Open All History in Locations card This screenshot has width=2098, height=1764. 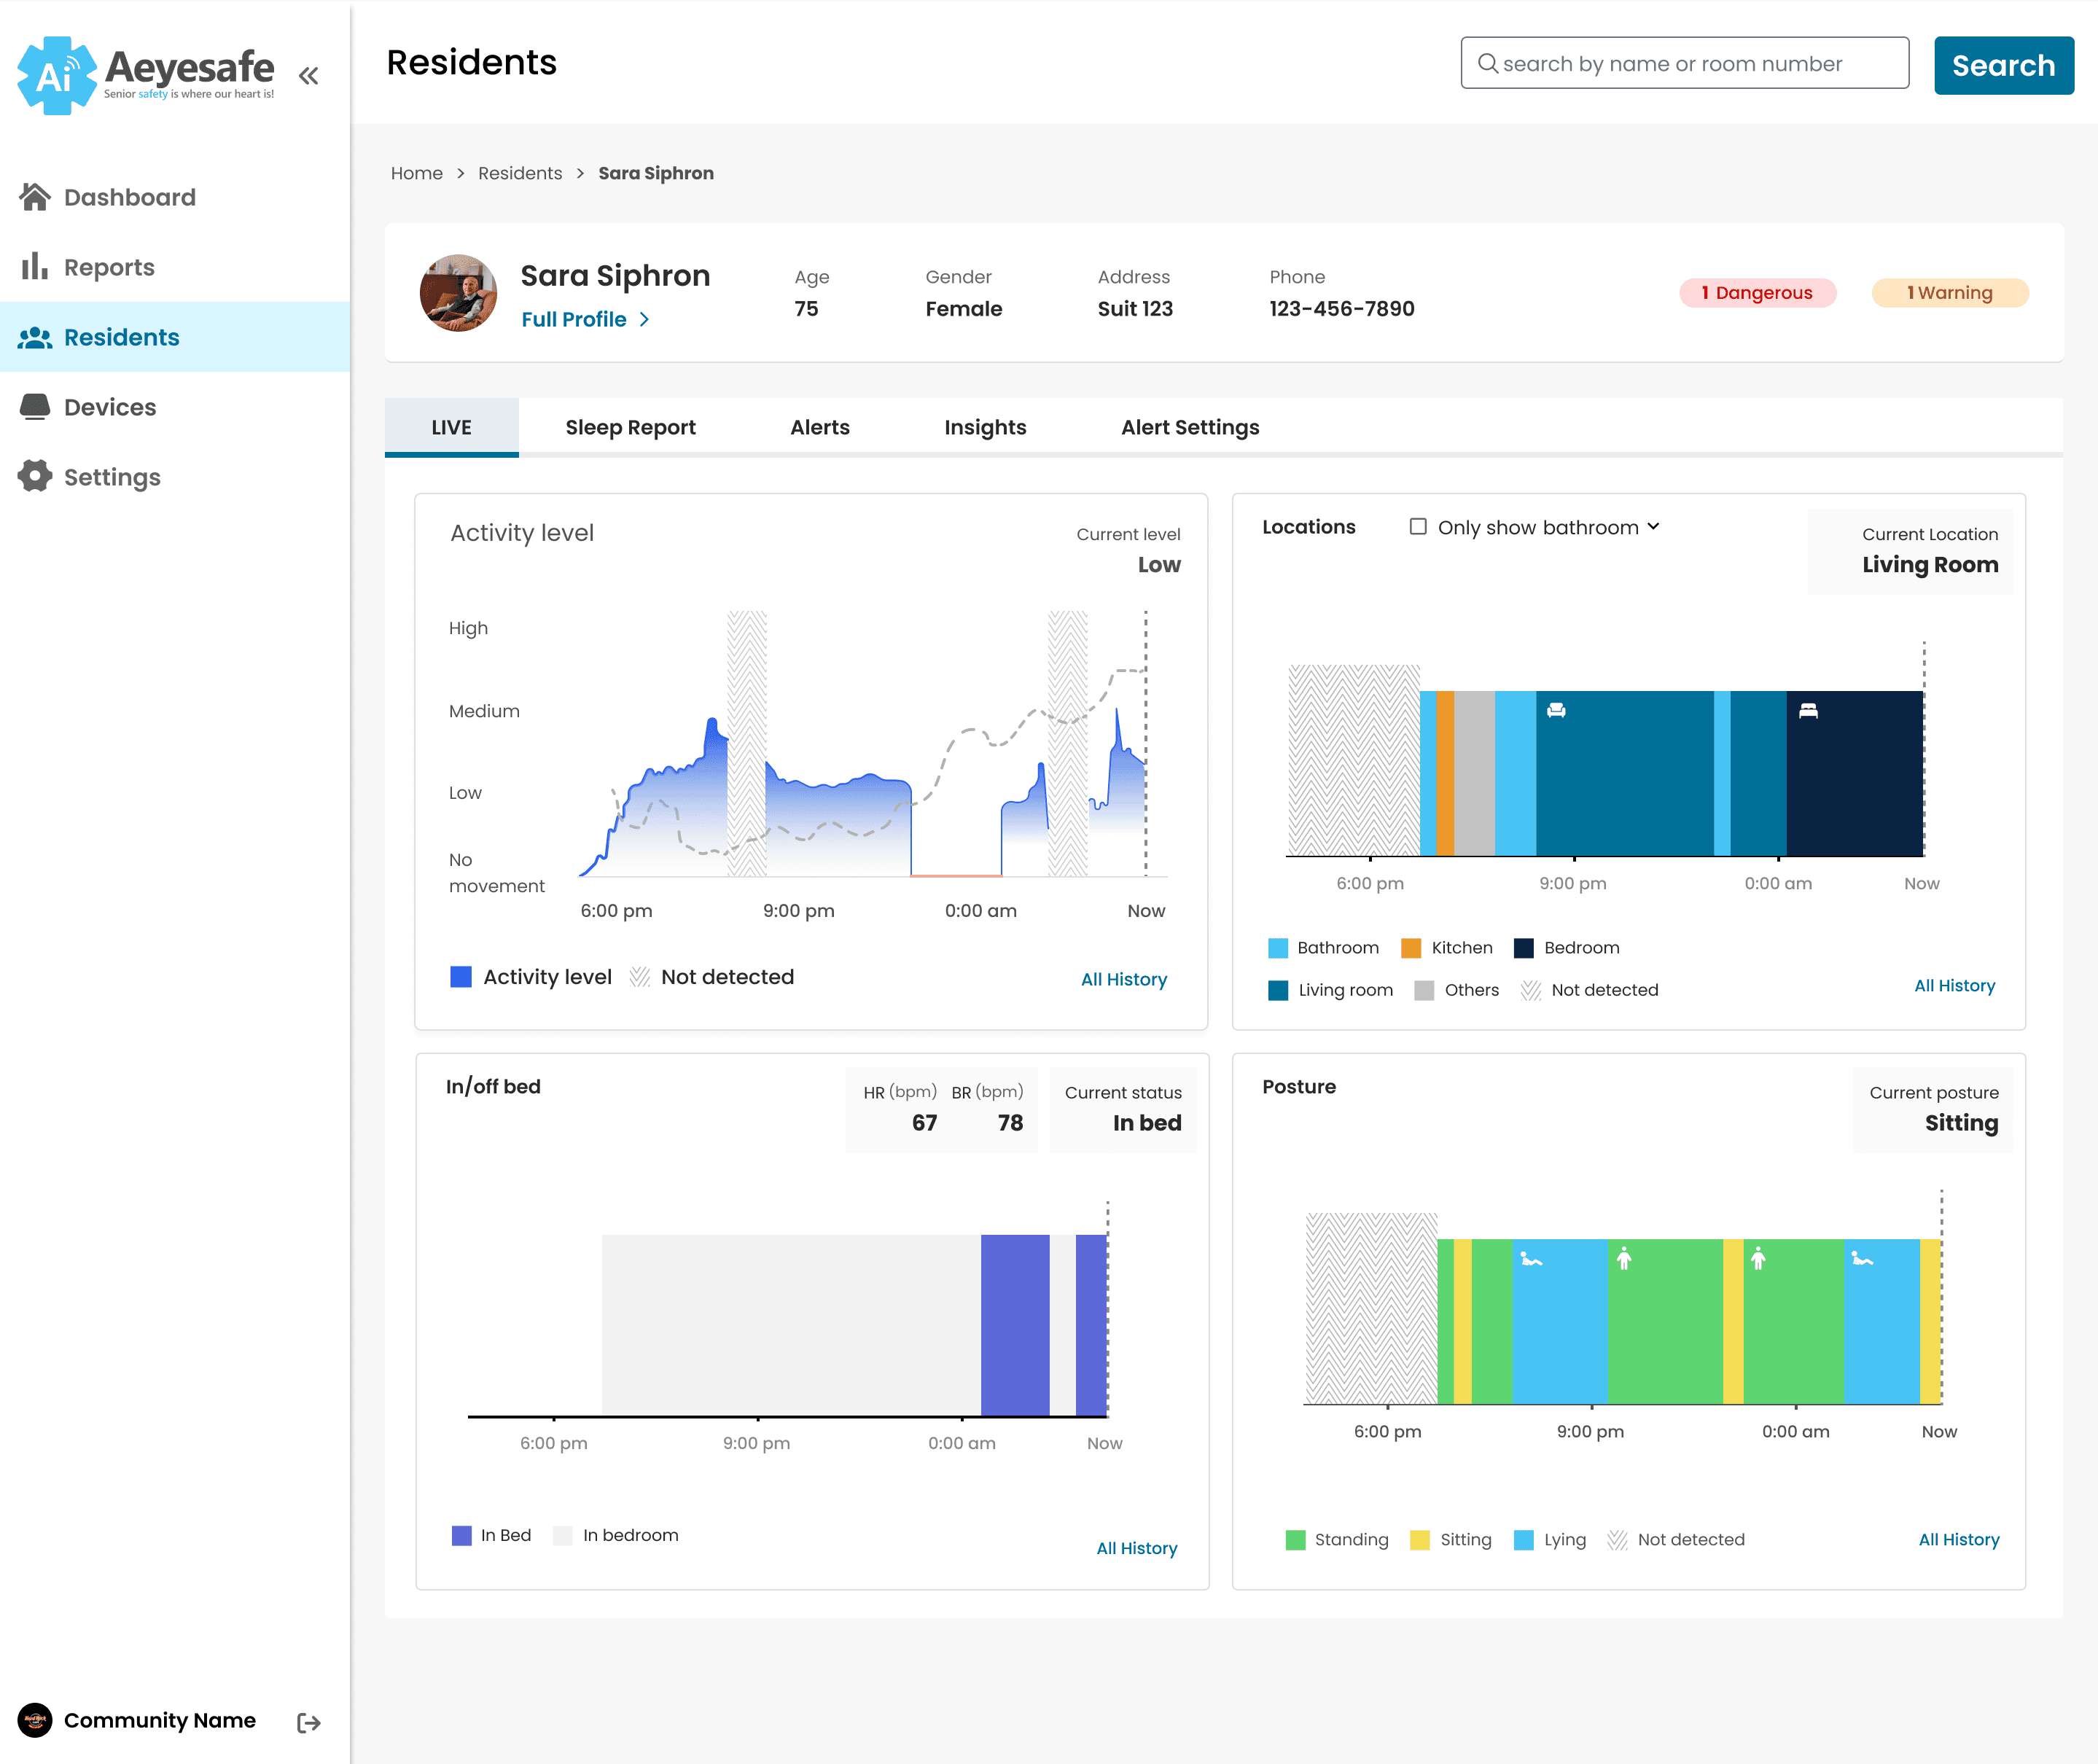tap(1954, 985)
